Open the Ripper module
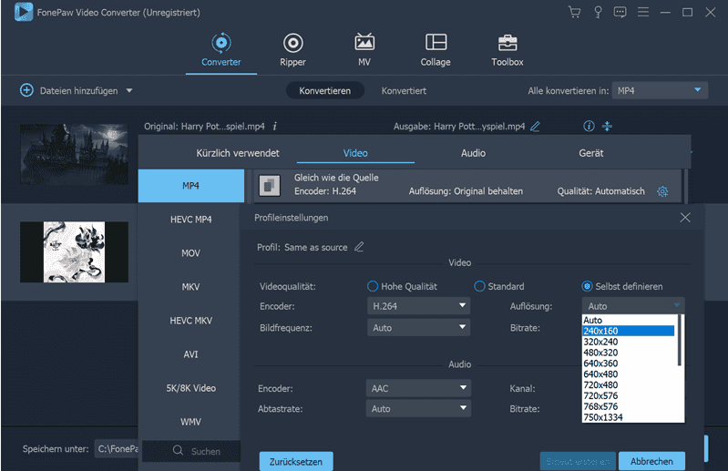Image resolution: width=728 pixels, height=471 pixels. [x=293, y=50]
